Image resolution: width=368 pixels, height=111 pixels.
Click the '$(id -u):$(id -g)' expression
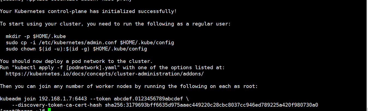click(63, 49)
